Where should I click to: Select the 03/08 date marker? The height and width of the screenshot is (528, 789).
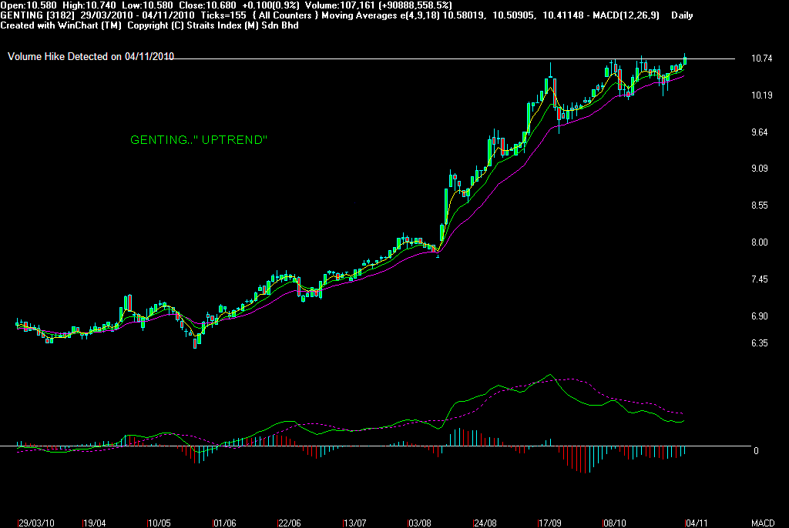420,523
